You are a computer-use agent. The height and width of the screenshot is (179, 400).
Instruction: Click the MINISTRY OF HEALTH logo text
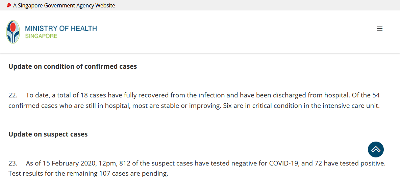tap(61, 29)
